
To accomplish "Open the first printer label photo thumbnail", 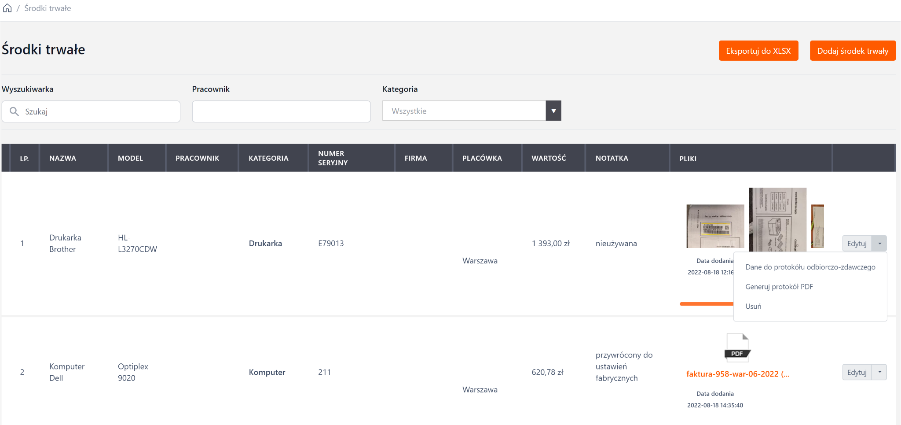I will [x=715, y=226].
